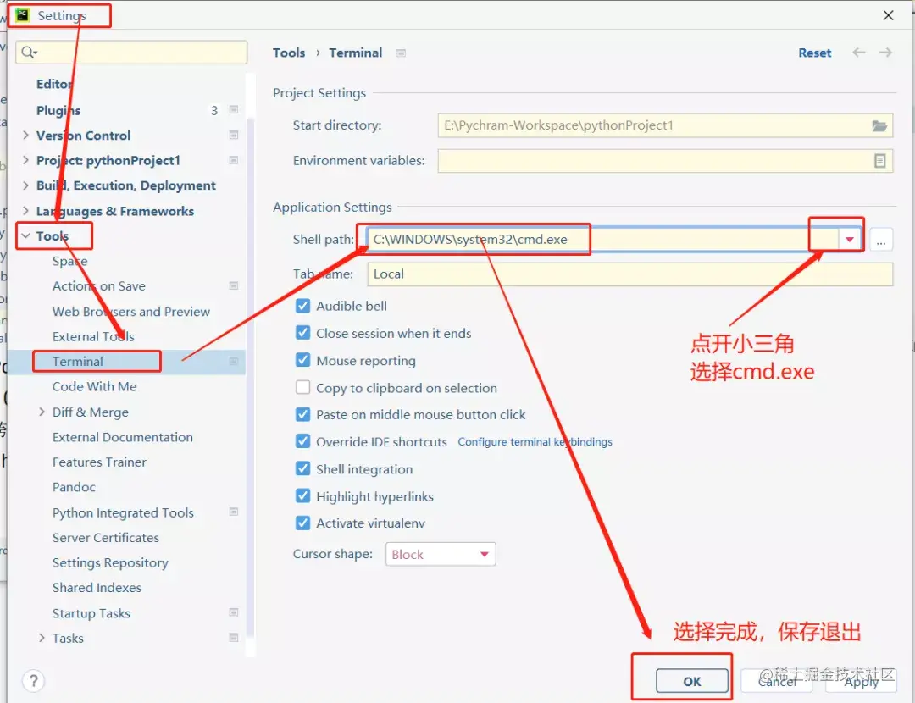The image size is (915, 703).
Task: Click the browse ellipsis button for Shell path
Action: (880, 240)
